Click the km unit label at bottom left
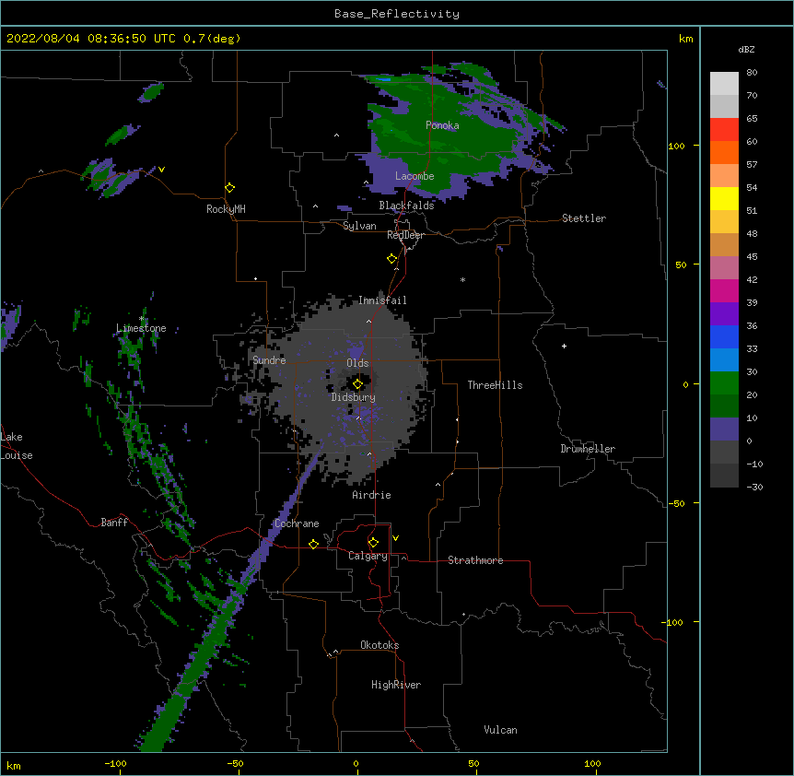This screenshot has height=776, width=794. (13, 765)
